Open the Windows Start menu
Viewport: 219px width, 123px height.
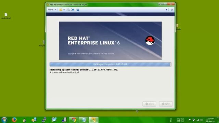[4, 120]
